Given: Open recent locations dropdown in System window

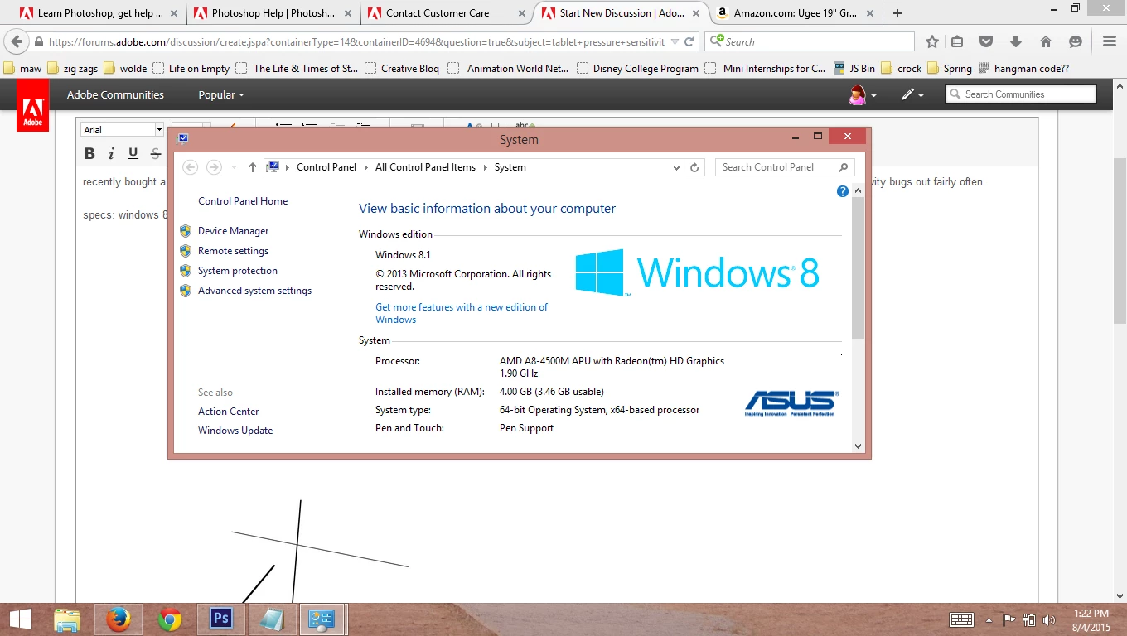Looking at the screenshot, I should click(234, 167).
